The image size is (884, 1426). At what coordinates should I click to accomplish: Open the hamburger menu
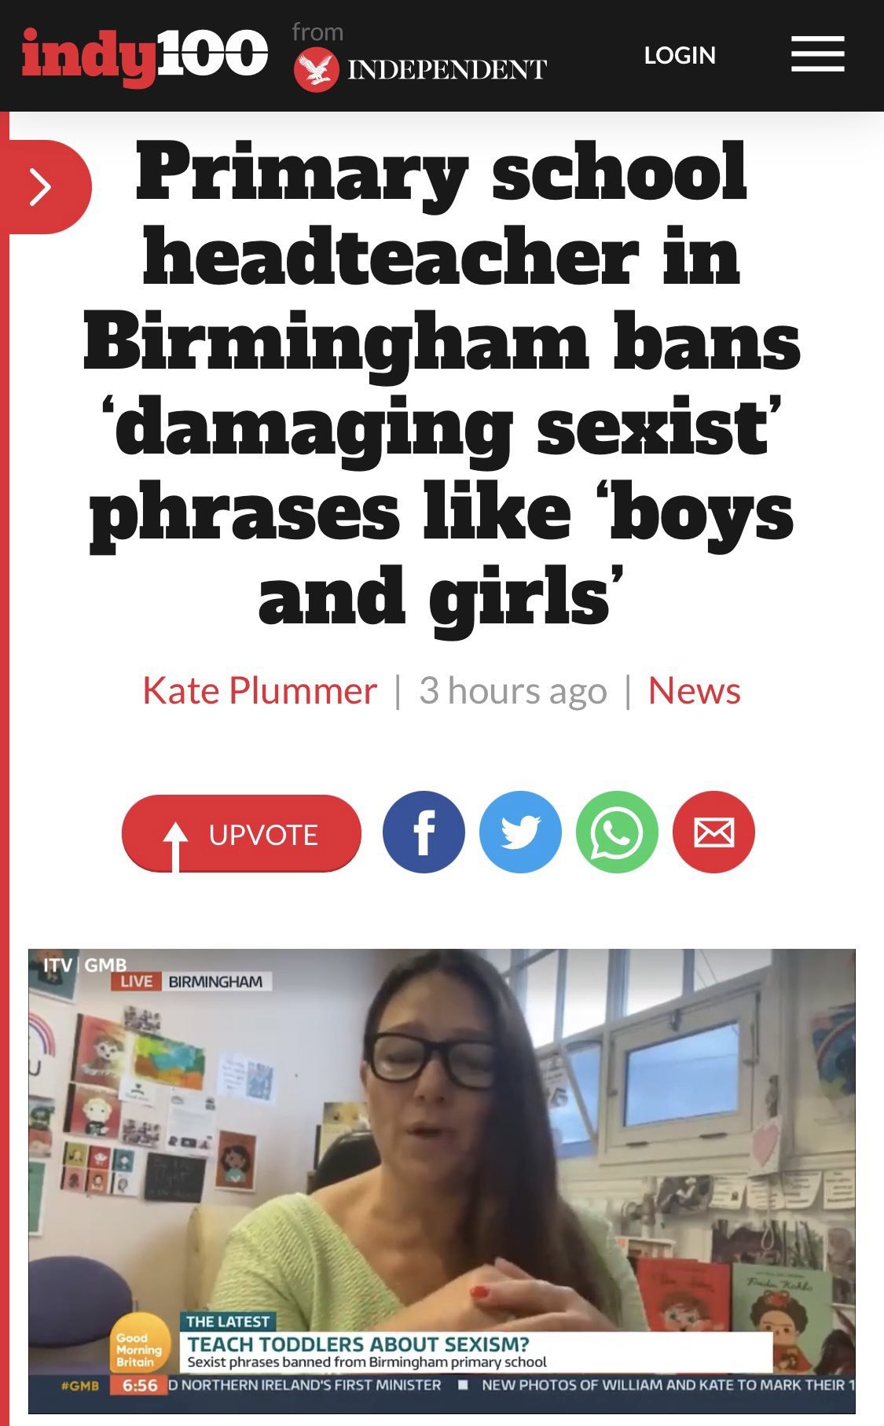tap(817, 55)
